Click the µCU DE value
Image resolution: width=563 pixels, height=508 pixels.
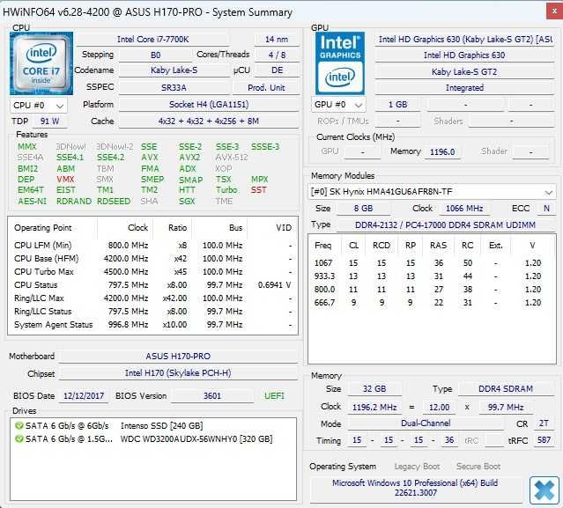pos(277,70)
